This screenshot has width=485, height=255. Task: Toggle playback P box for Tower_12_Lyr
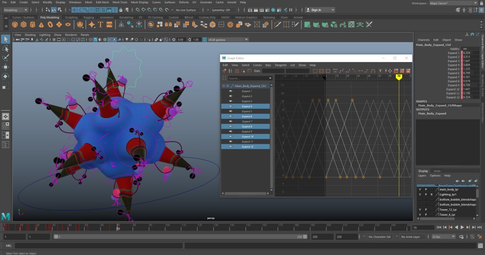click(426, 210)
